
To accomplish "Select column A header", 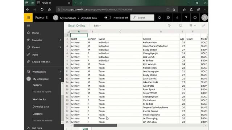I will (x=79, y=31).
